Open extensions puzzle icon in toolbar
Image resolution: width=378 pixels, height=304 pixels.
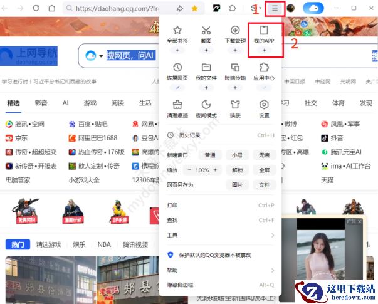coord(233,8)
